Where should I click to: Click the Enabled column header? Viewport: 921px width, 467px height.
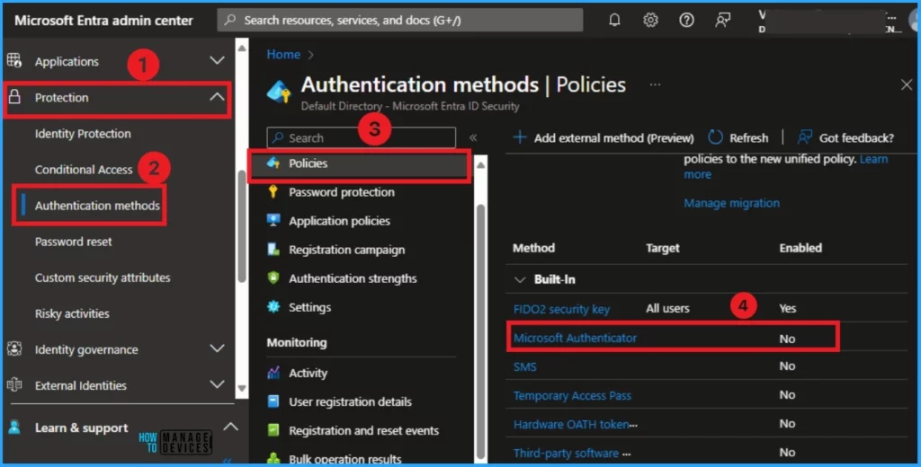pos(800,248)
